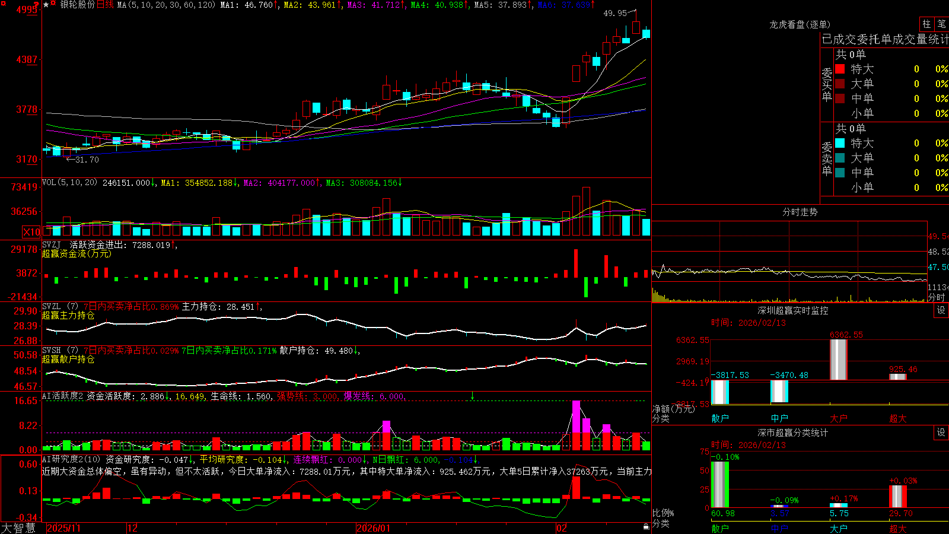This screenshot has height=534, width=949.
Task: Click the 超大 label under 深市超赢分类统计
Action: click(898, 528)
